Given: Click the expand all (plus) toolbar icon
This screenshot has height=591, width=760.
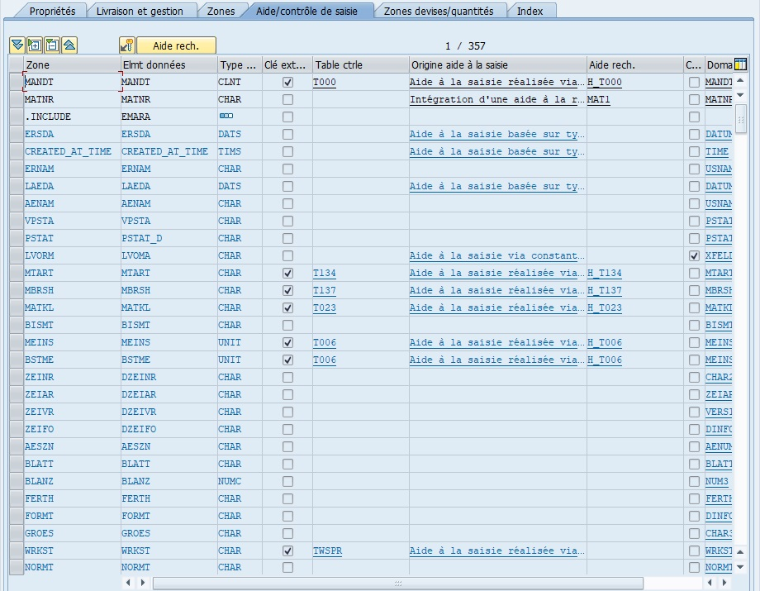Looking at the screenshot, I should pyautogui.click(x=35, y=45).
